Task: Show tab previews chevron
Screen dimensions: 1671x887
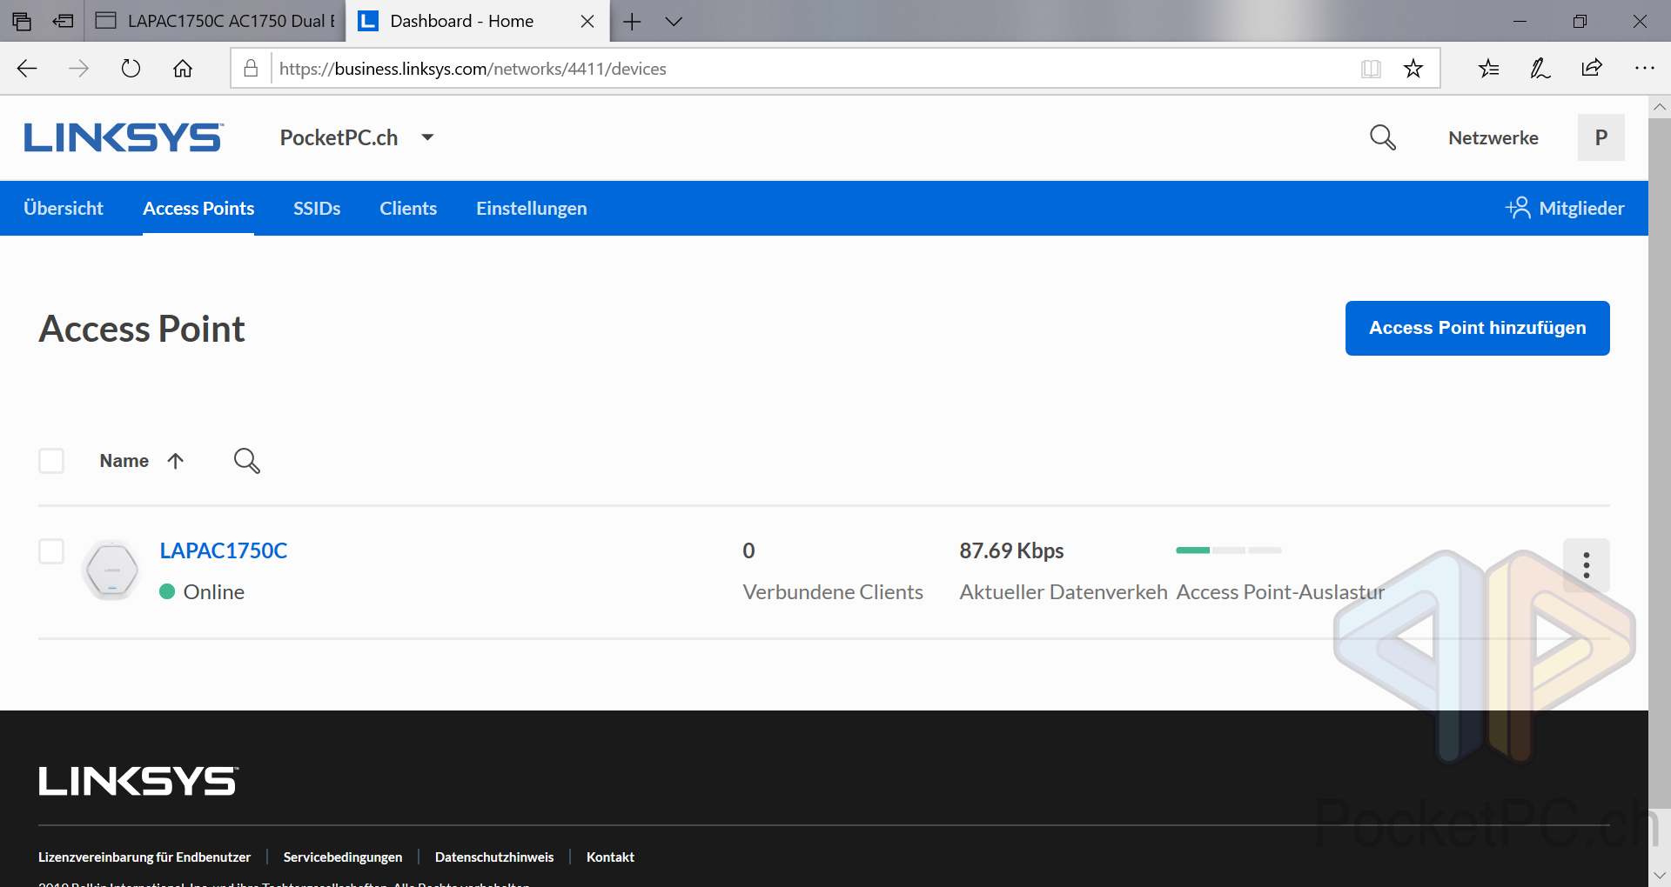Action: (674, 22)
